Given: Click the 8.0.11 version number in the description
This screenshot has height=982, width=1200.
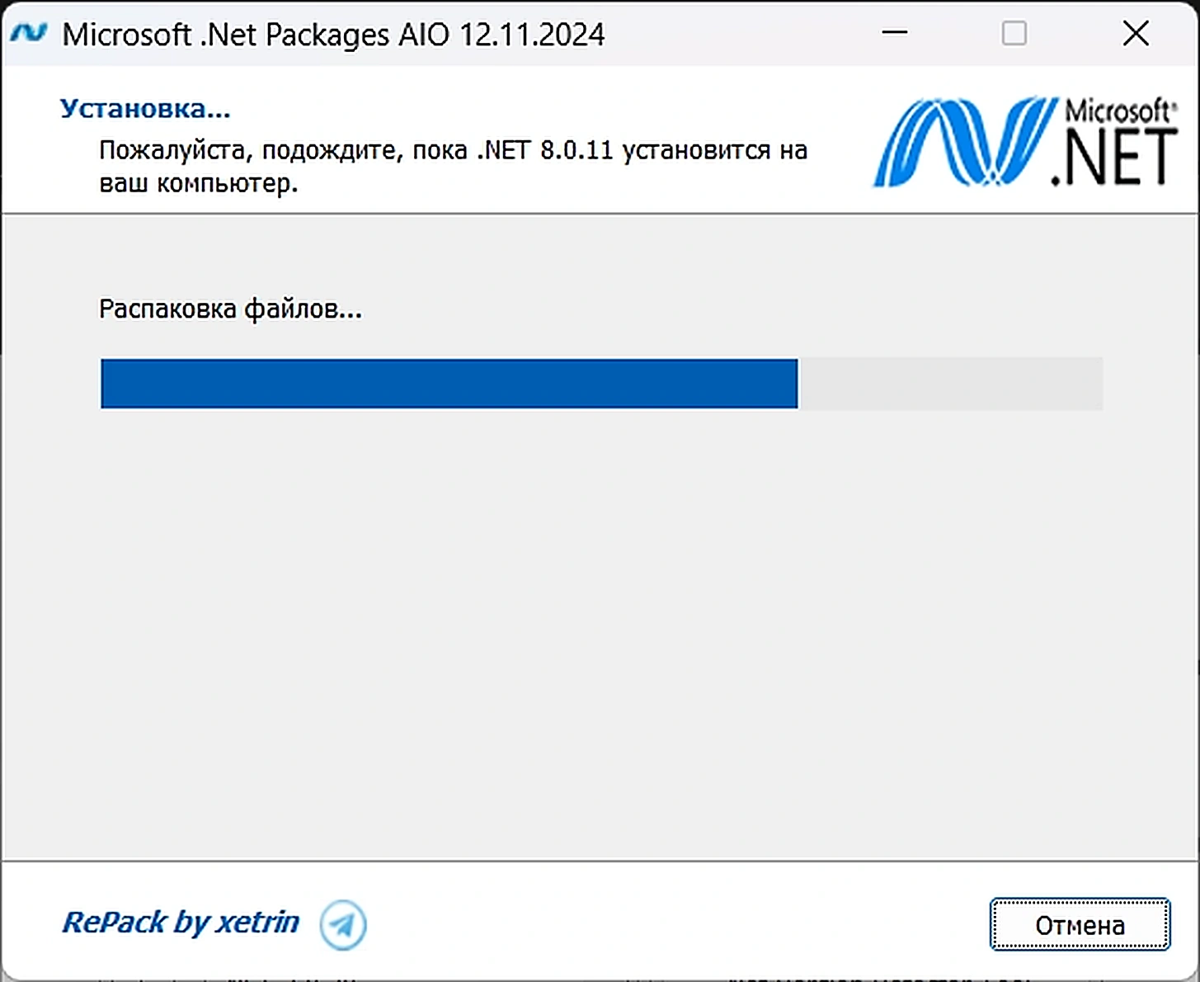Looking at the screenshot, I should [x=576, y=150].
